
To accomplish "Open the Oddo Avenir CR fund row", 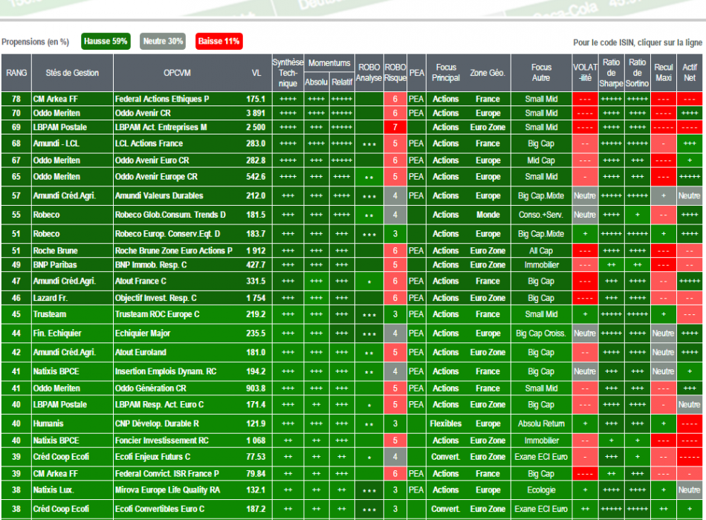I will [352, 113].
